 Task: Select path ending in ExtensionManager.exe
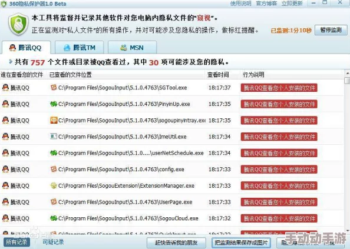click(126, 185)
